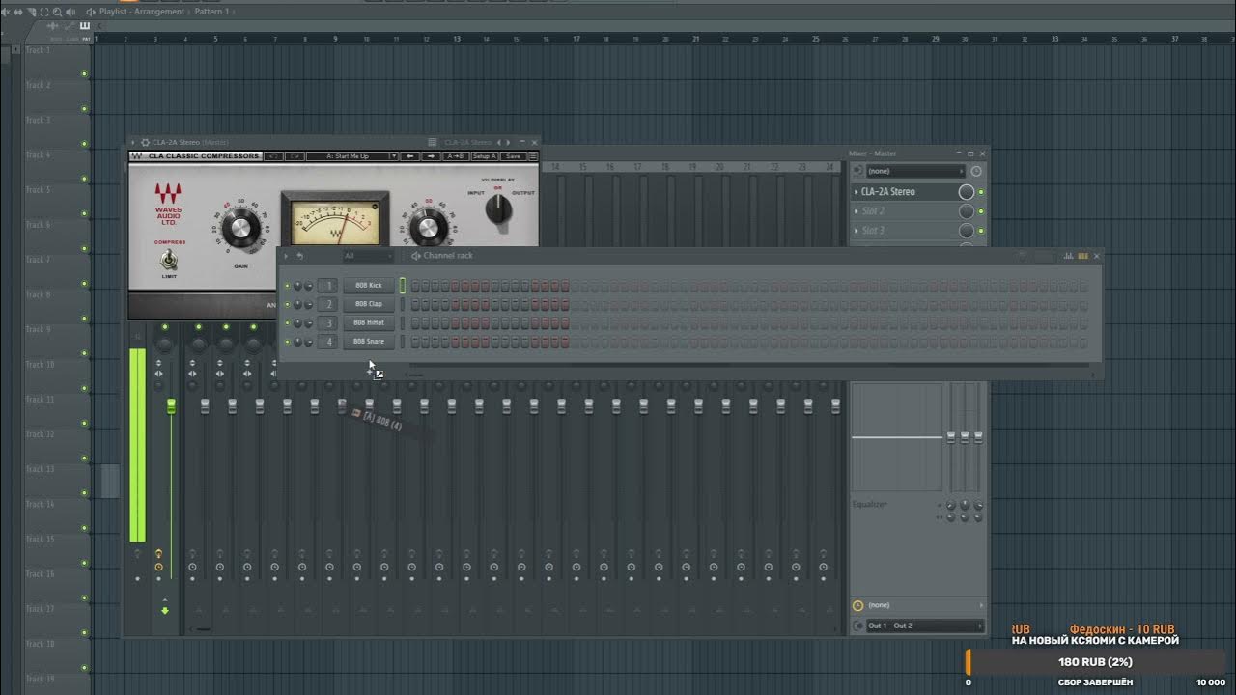Toggle Channel rack step view icon

pyautogui.click(x=1082, y=256)
